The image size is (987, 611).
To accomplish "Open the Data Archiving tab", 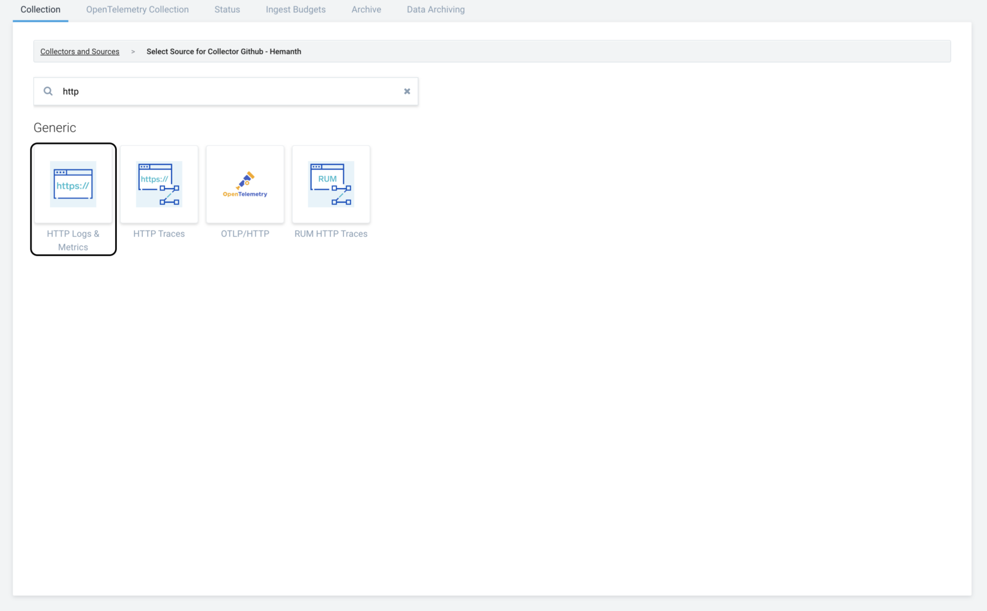I will coord(436,10).
